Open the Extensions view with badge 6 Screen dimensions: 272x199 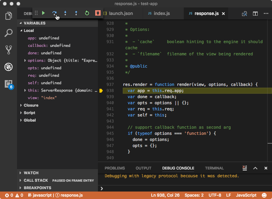(9, 84)
